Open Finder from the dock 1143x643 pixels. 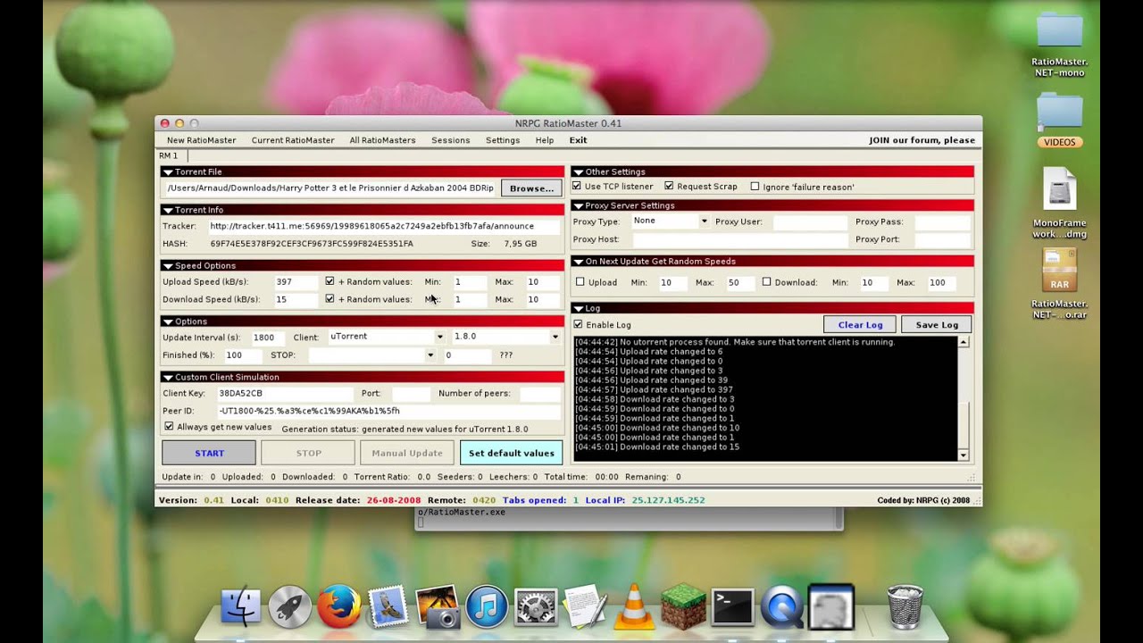click(x=241, y=607)
